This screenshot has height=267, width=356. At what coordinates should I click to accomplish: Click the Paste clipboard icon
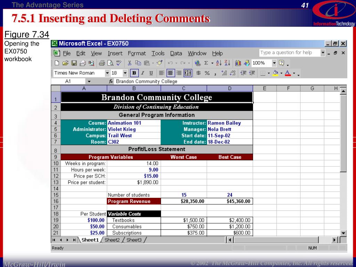(x=147, y=63)
